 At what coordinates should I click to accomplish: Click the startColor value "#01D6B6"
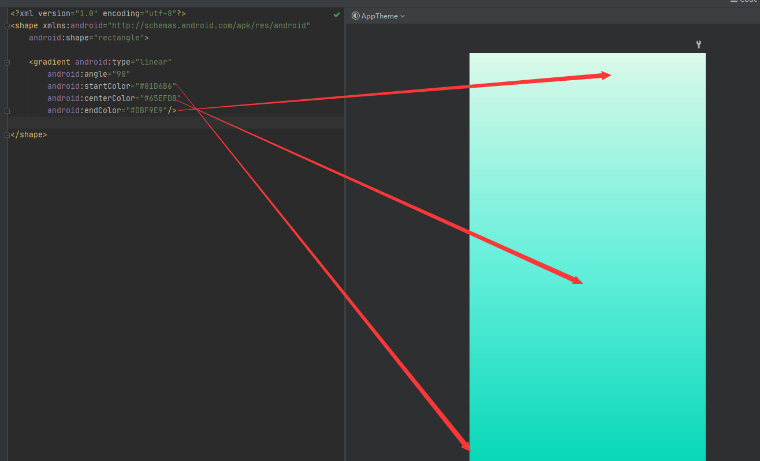(x=156, y=86)
